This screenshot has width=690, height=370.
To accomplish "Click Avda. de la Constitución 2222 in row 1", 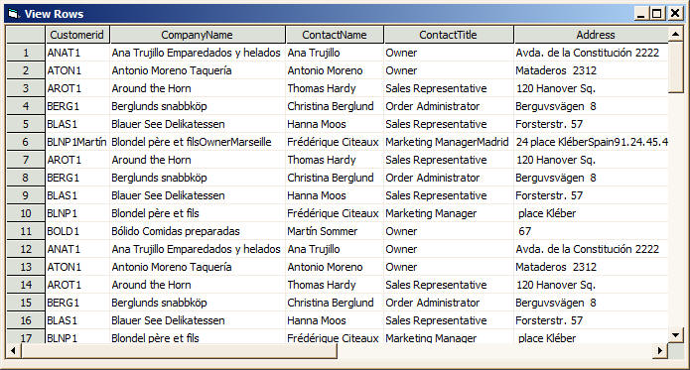I will coord(591,53).
